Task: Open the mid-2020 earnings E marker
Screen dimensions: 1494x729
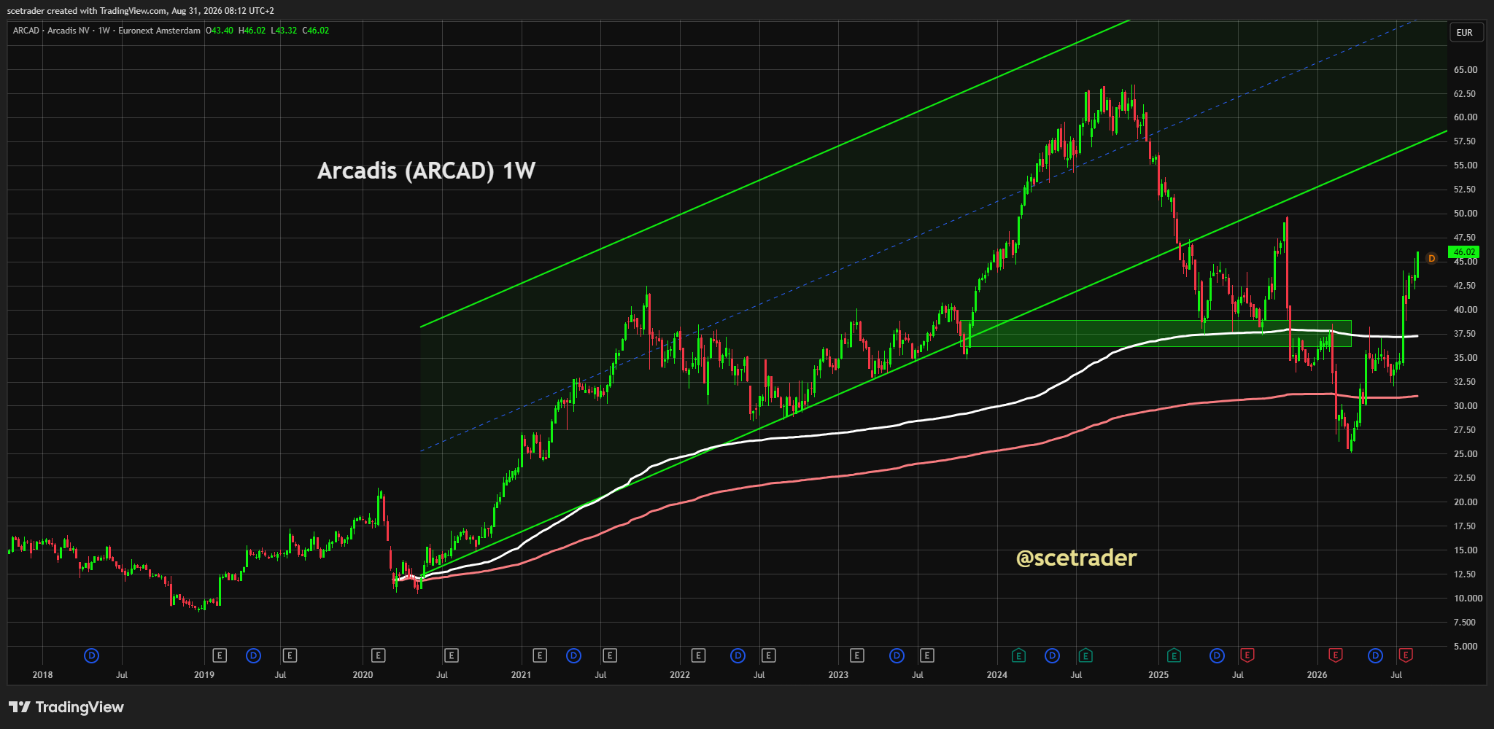Action: click(452, 655)
